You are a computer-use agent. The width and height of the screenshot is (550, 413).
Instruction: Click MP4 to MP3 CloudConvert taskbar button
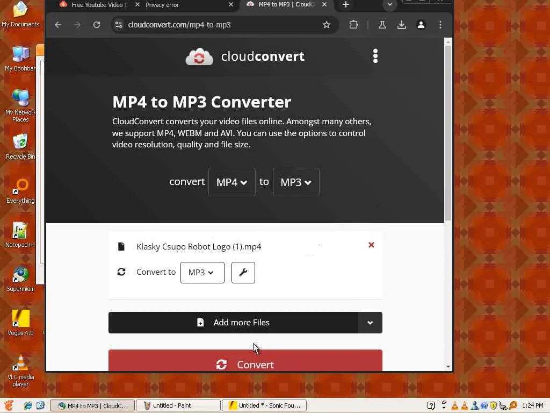click(92, 405)
